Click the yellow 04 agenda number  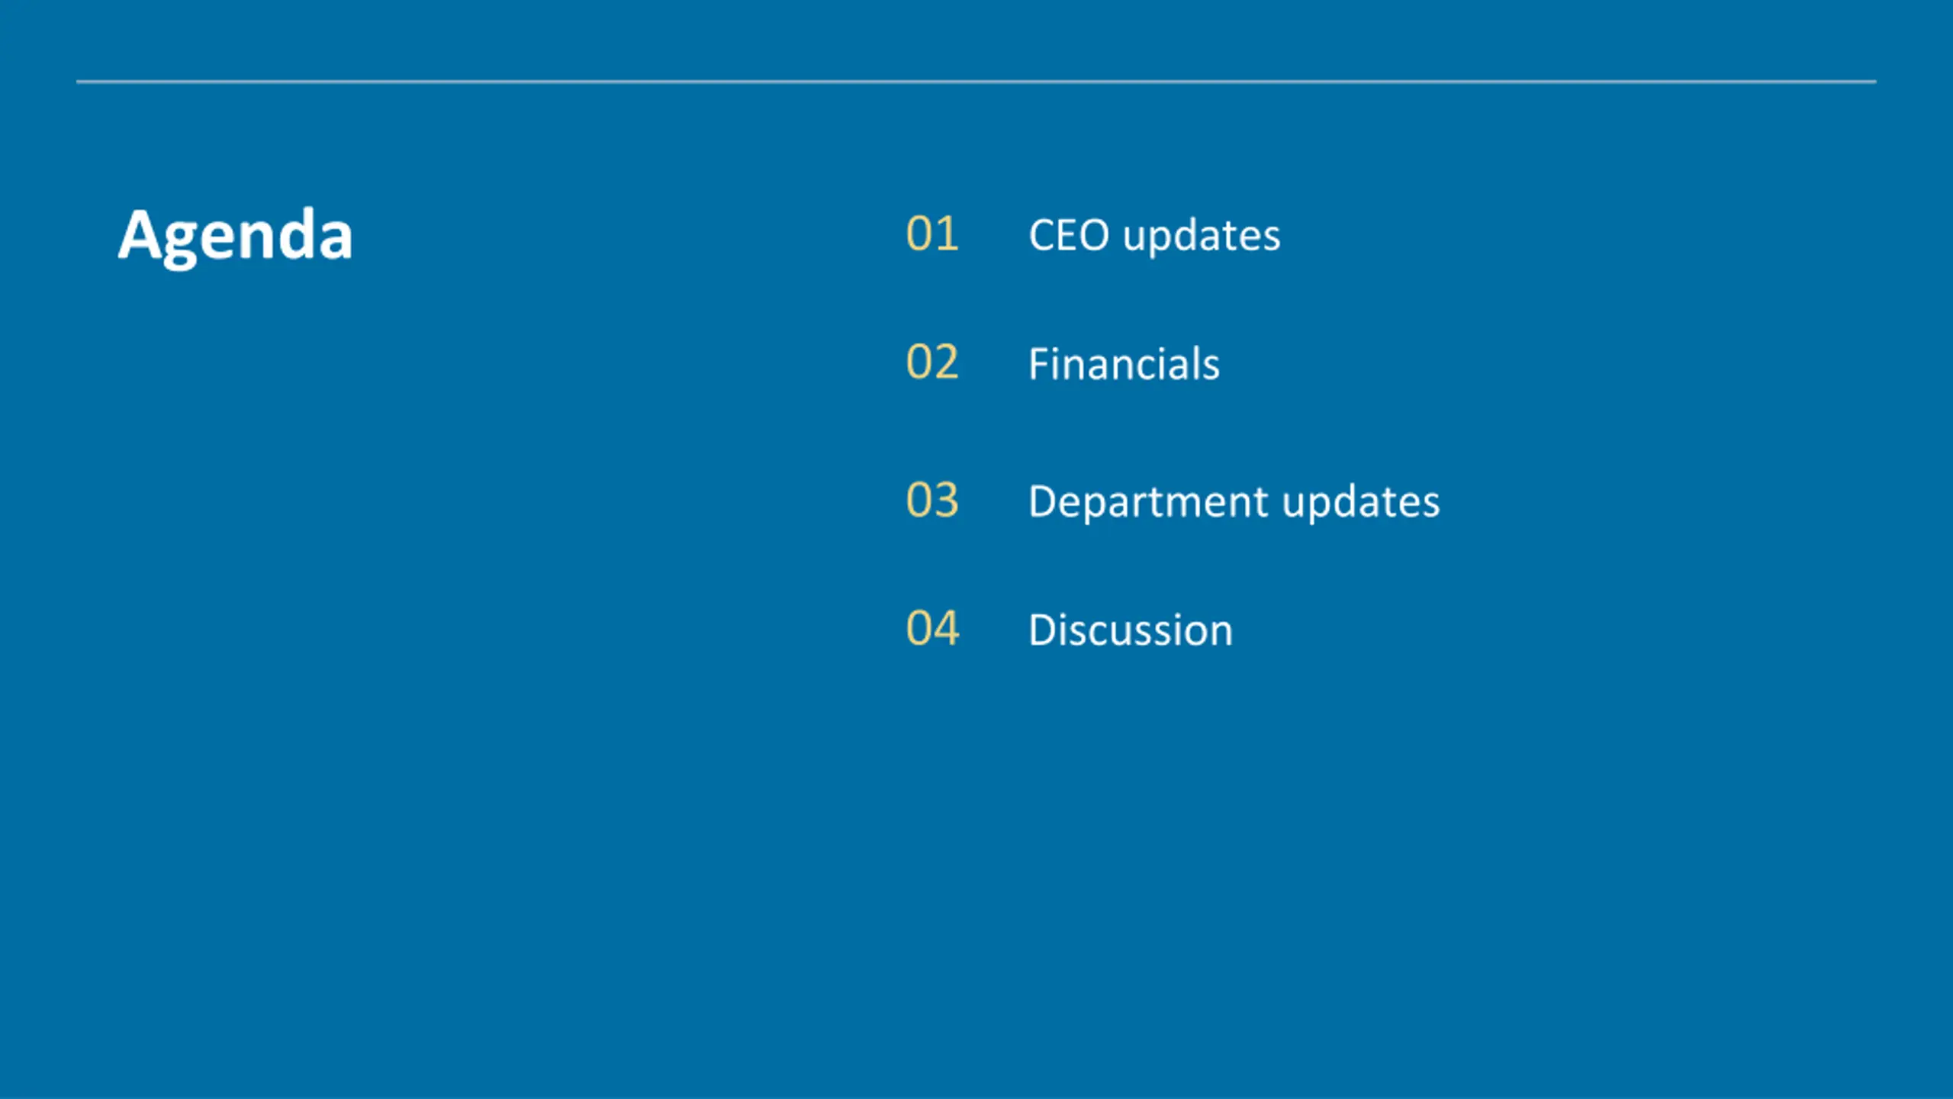(x=931, y=628)
